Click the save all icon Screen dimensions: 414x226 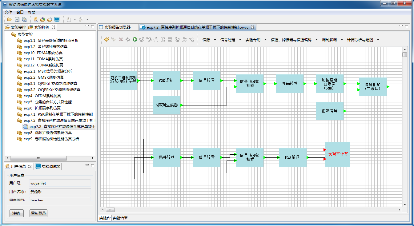(24, 19)
